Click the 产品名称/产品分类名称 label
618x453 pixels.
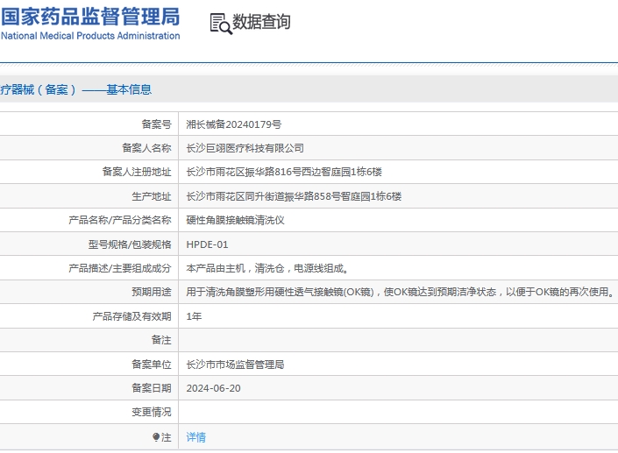tap(120, 220)
